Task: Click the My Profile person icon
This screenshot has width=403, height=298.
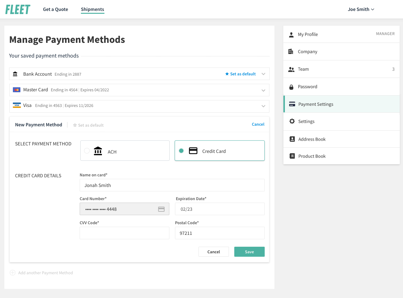Action: (x=291, y=34)
